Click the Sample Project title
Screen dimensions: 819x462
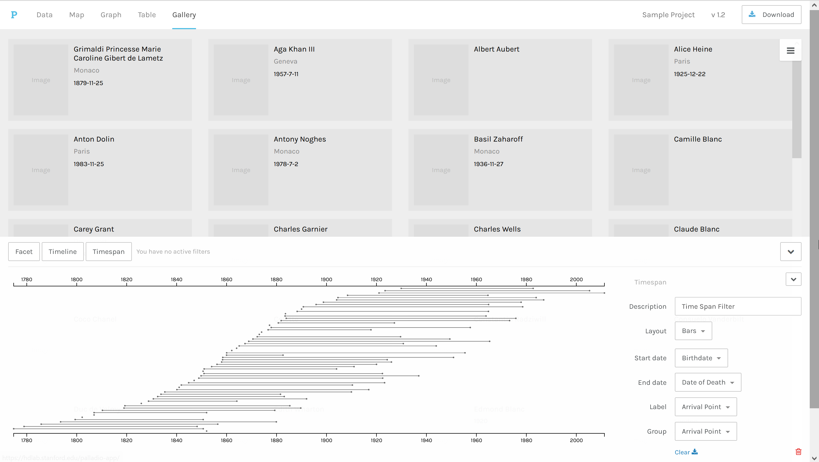click(668, 15)
